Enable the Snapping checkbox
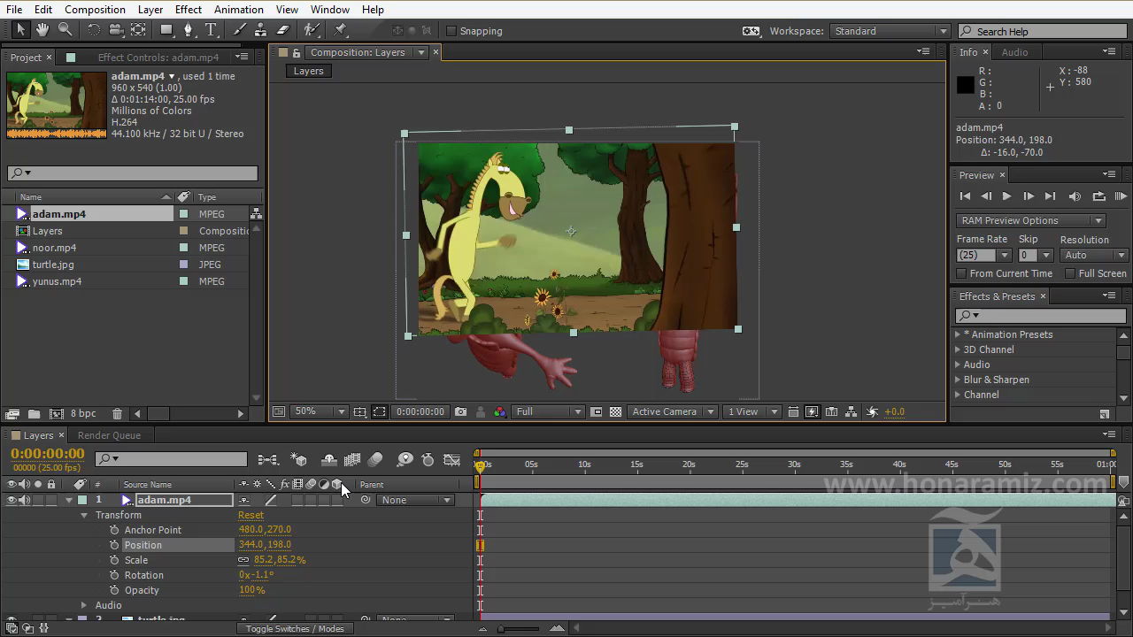Screen dimensions: 1133x637 (x=451, y=31)
